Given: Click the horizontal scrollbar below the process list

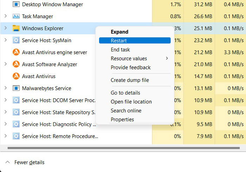Looking at the screenshot, I should pos(123,148).
